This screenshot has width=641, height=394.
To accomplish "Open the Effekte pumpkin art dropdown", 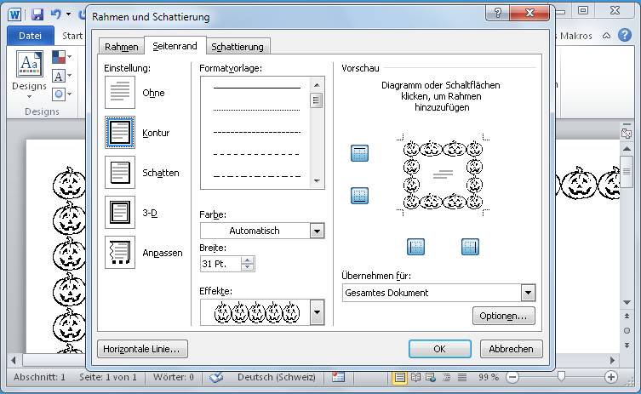I will click(317, 312).
